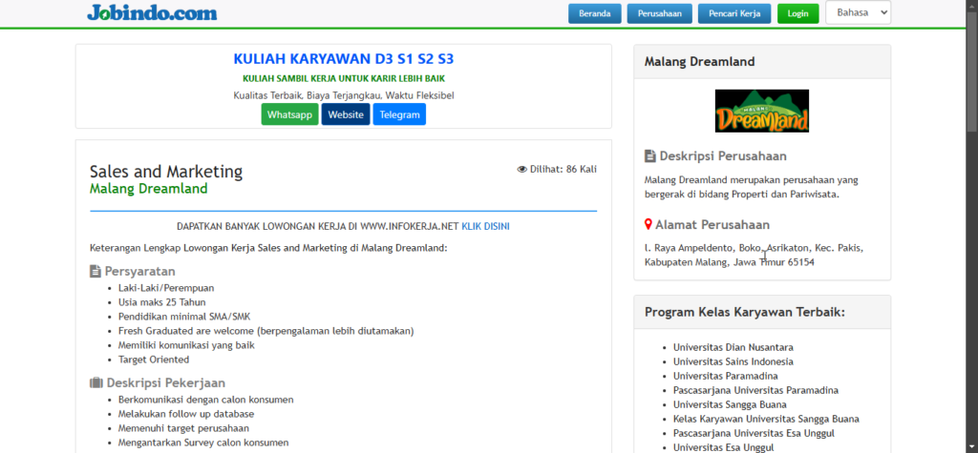Click the Telegram button
This screenshot has height=453, width=978.
tap(399, 114)
